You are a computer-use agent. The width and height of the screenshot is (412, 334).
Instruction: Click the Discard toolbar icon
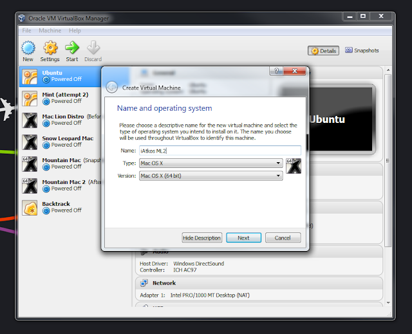tap(93, 48)
